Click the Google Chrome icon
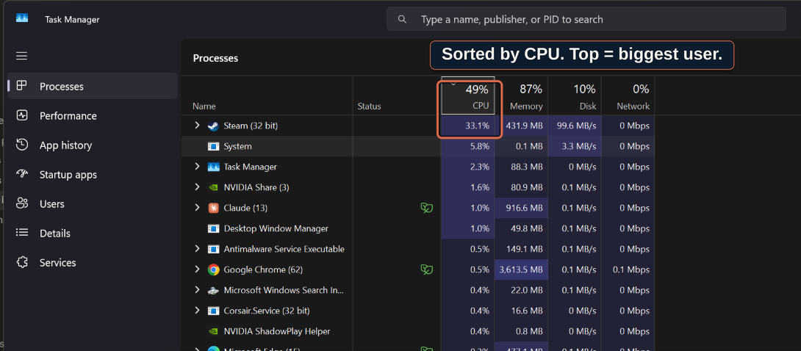 click(214, 269)
